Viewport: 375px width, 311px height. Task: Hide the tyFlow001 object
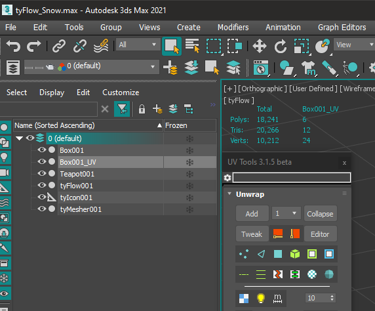(x=42, y=185)
